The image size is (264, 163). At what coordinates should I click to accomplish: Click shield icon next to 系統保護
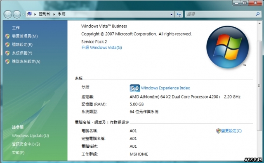[x=7, y=53]
